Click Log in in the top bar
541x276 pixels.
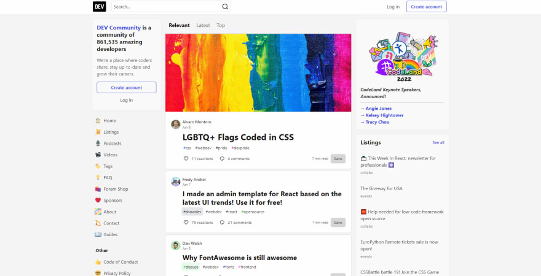(x=393, y=7)
